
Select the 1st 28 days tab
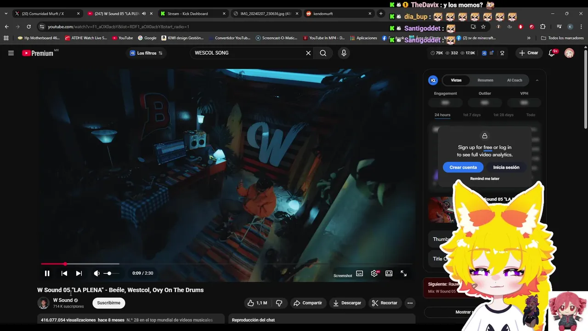coord(503,115)
